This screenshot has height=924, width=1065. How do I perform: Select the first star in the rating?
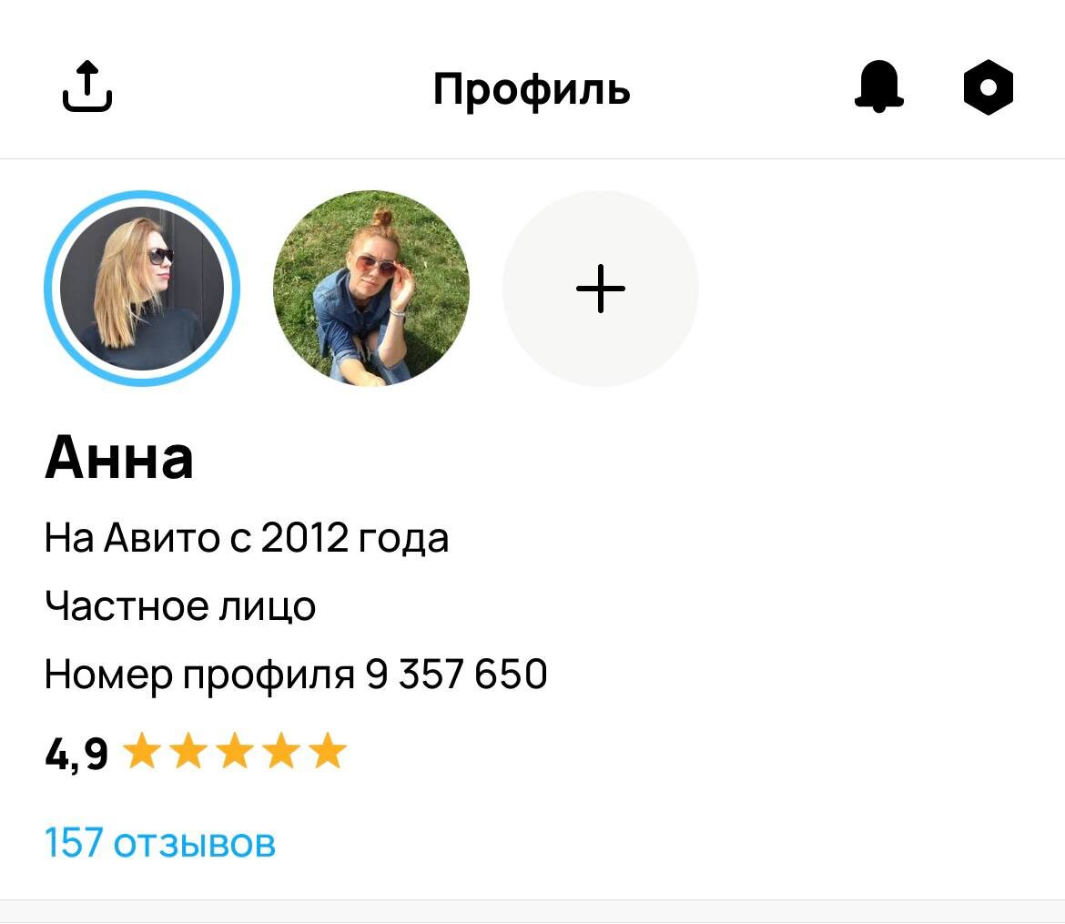click(142, 751)
